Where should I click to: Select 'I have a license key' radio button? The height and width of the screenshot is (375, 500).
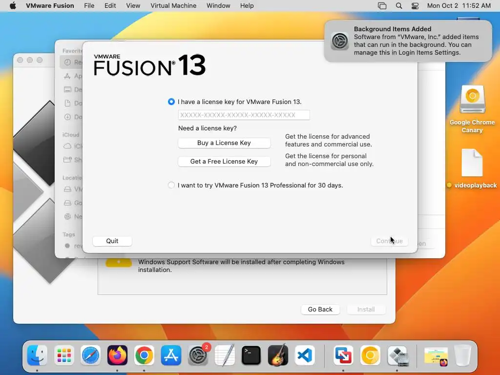[x=171, y=102]
